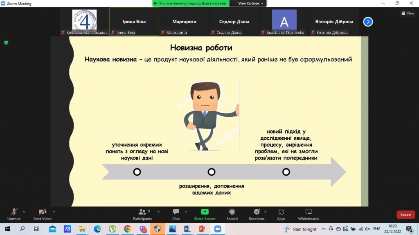Click the third circle marker on the slide arrow
Image resolution: width=419 pixels, height=235 pixels.
286,172
